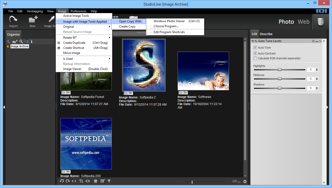Expand the Original submenu
The height and width of the screenshot is (188, 332).
coord(84,27)
